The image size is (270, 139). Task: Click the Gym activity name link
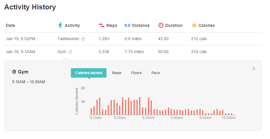pyautogui.click(x=61, y=52)
